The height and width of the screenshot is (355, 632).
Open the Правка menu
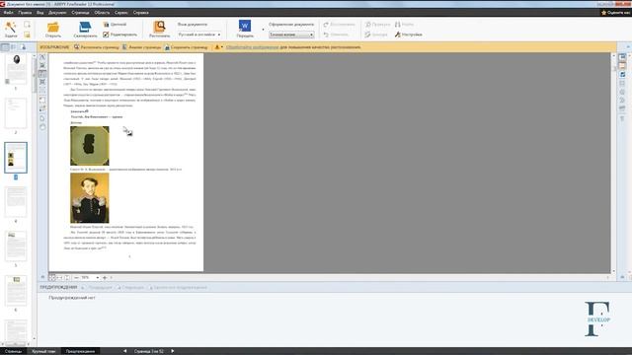(x=25, y=13)
